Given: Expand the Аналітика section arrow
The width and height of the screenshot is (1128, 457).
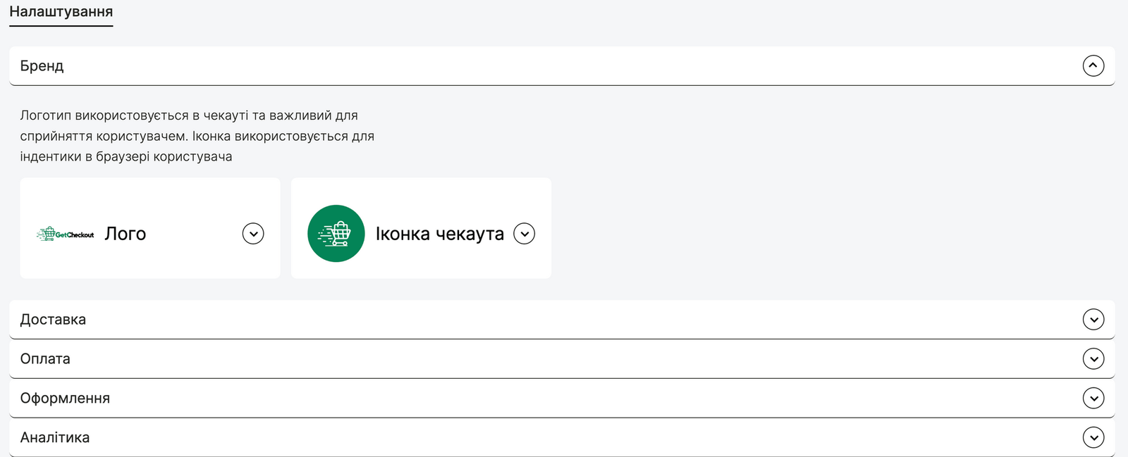Looking at the screenshot, I should (x=1093, y=437).
